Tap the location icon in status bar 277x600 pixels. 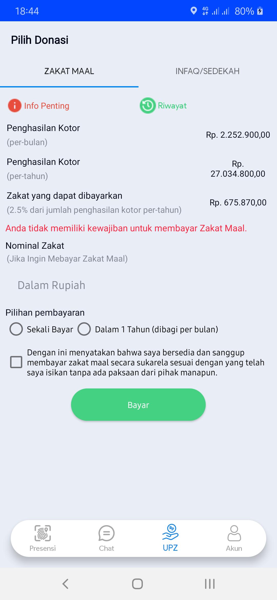click(194, 11)
